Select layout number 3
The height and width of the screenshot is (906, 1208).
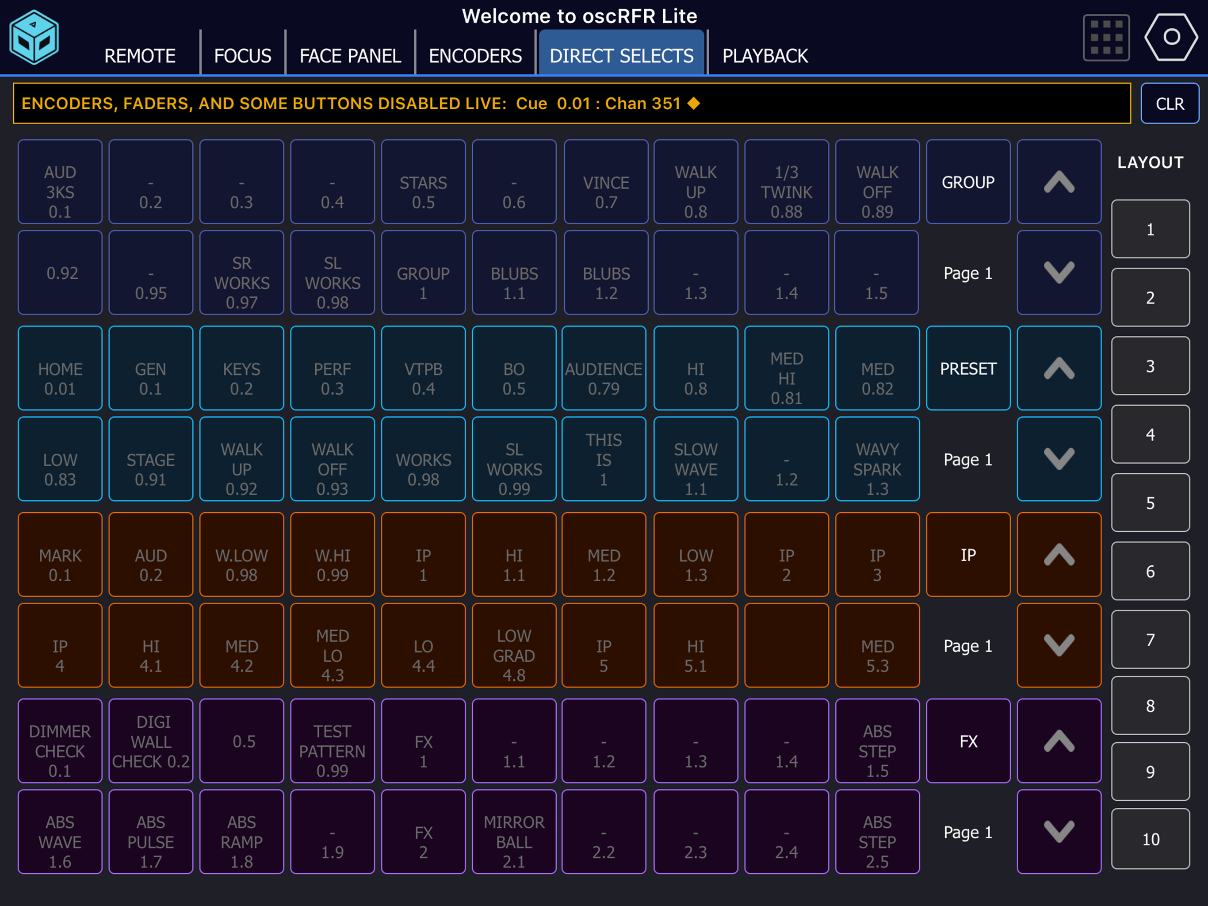(1150, 365)
